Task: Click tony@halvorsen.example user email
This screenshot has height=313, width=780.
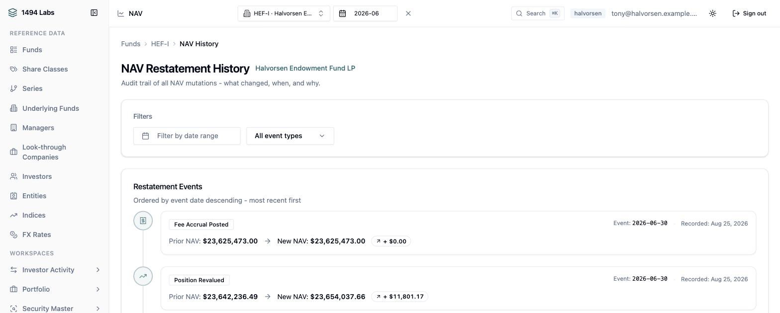Action: point(654,13)
